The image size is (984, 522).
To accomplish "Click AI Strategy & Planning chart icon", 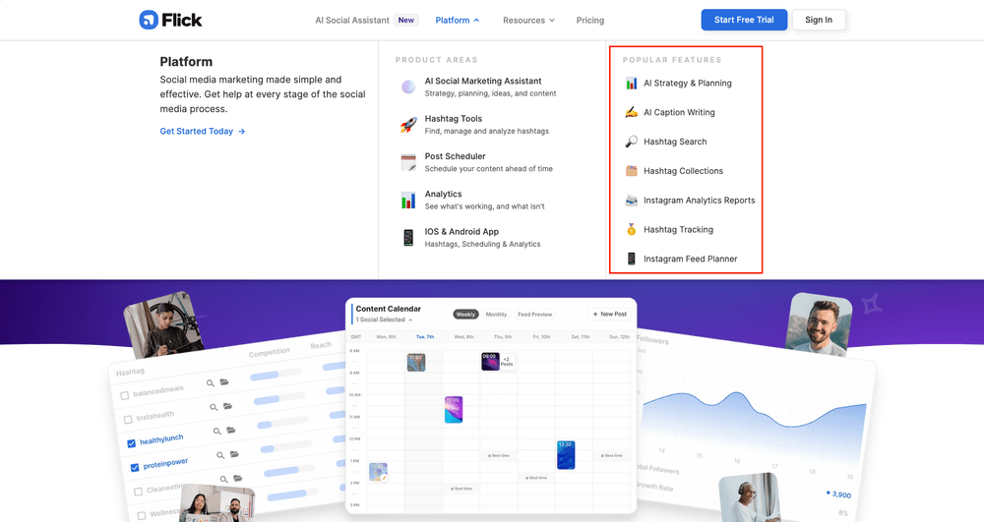I will [632, 83].
